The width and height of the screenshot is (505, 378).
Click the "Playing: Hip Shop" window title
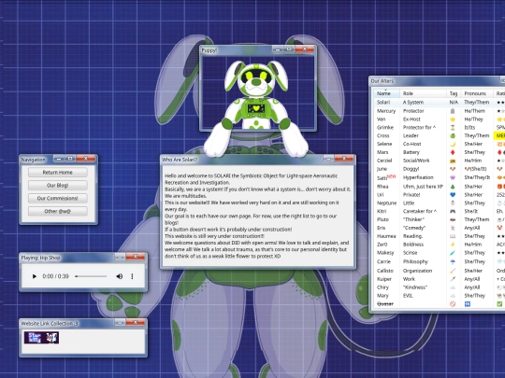pos(40,258)
